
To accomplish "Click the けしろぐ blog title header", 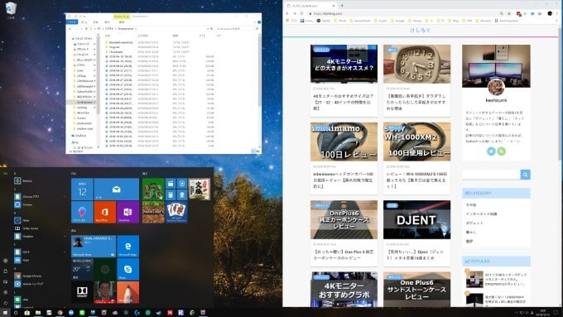I will tap(421, 31).
